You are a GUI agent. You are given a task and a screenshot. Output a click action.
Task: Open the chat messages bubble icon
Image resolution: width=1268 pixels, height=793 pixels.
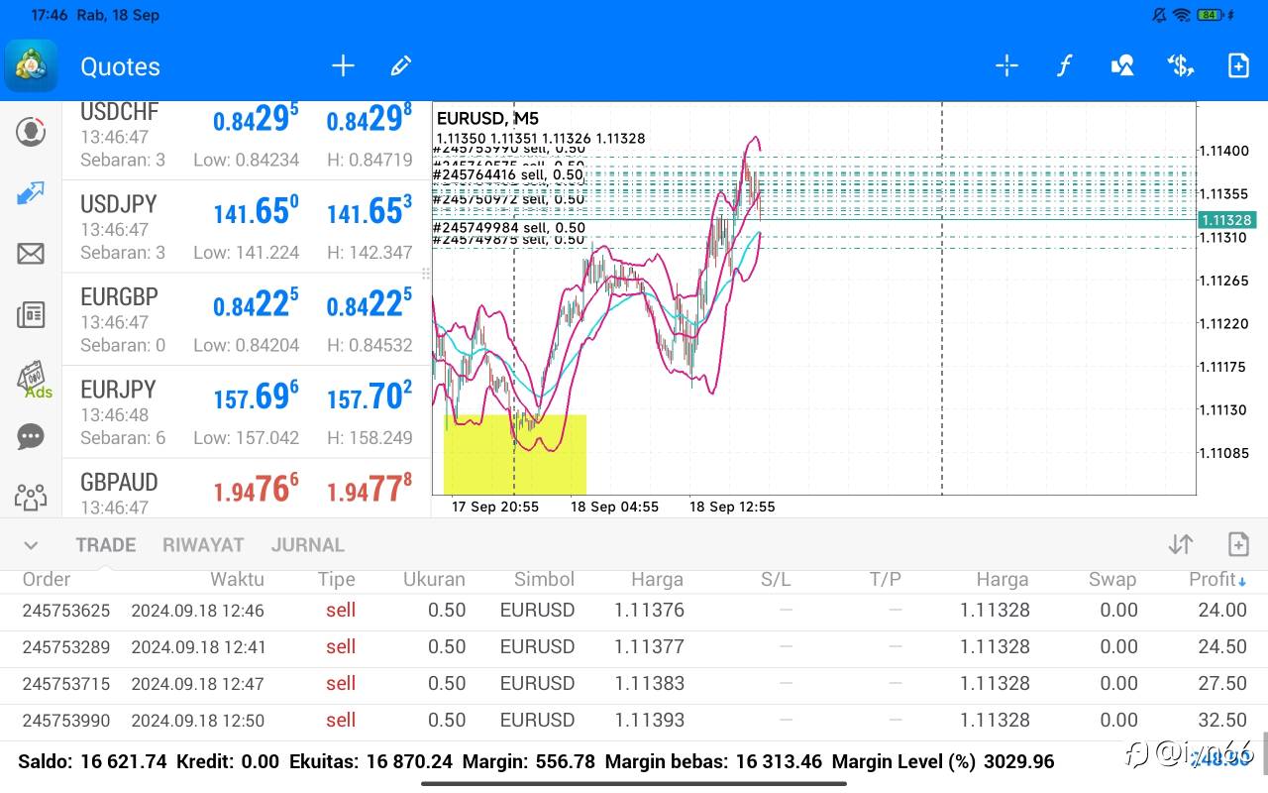(31, 436)
